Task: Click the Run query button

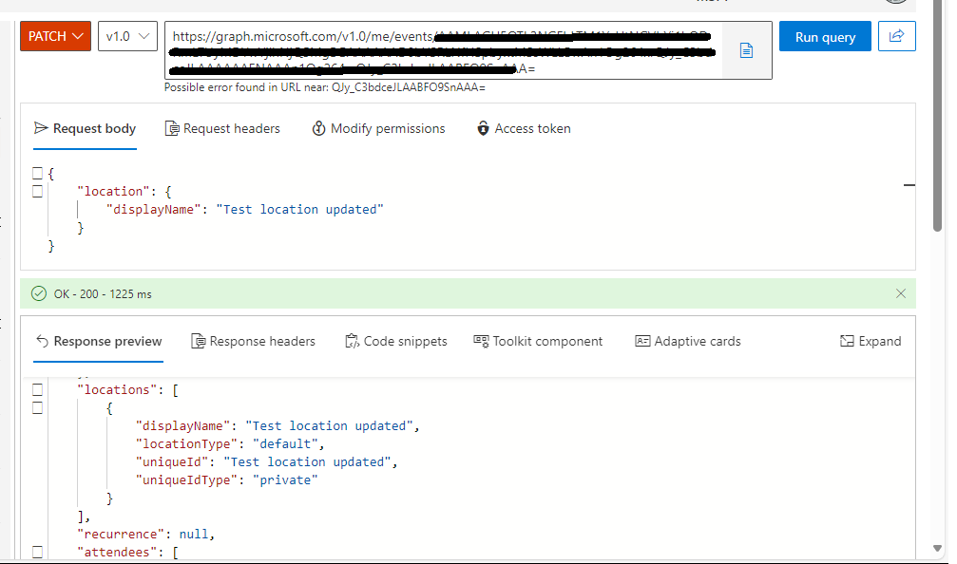Action: click(824, 36)
